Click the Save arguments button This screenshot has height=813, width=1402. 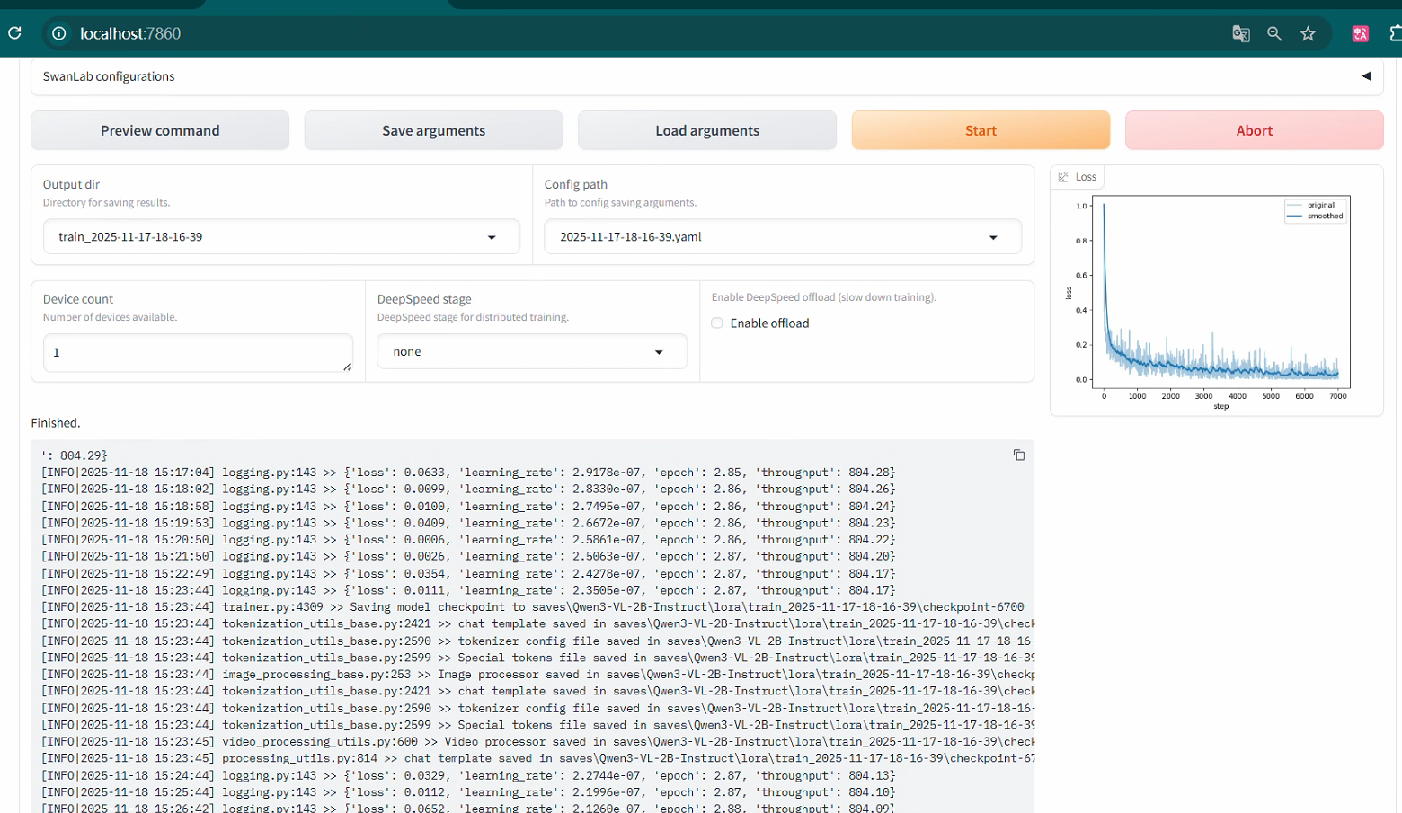coord(433,130)
